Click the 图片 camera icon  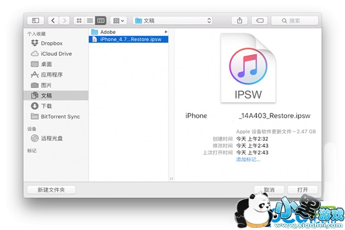click(34, 85)
